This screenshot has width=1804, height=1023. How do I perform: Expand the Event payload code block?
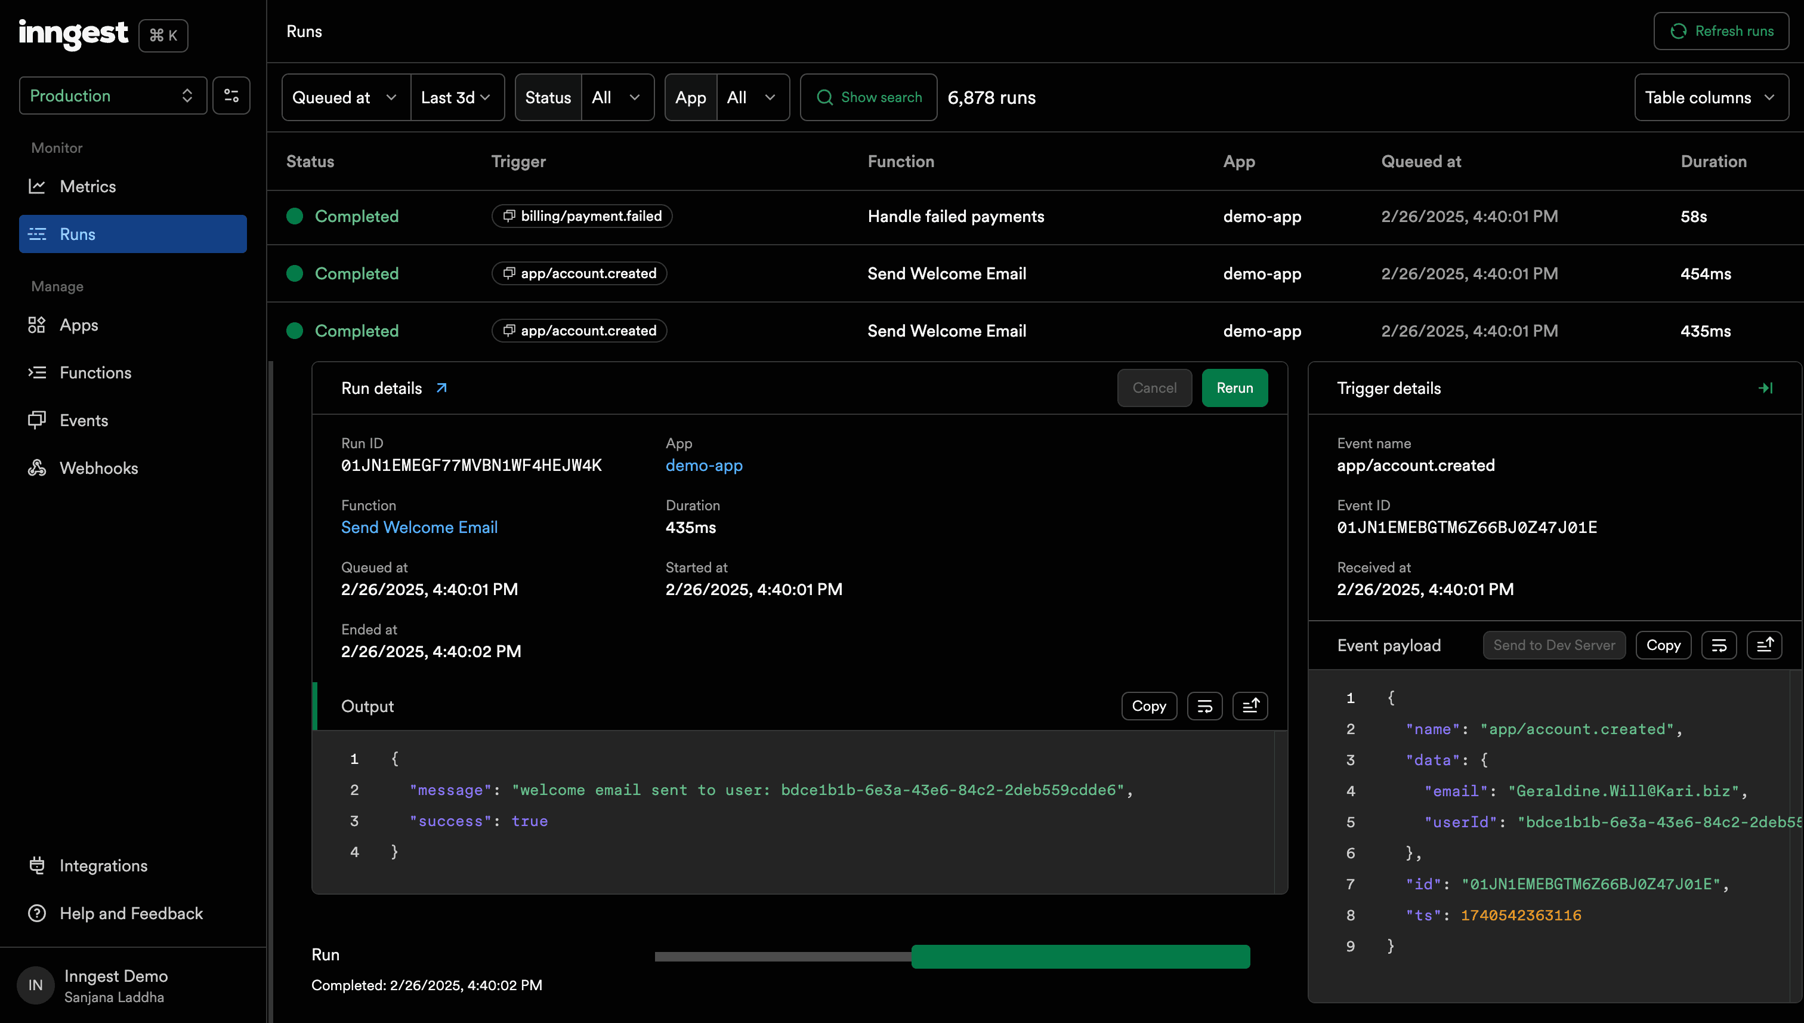1764,645
